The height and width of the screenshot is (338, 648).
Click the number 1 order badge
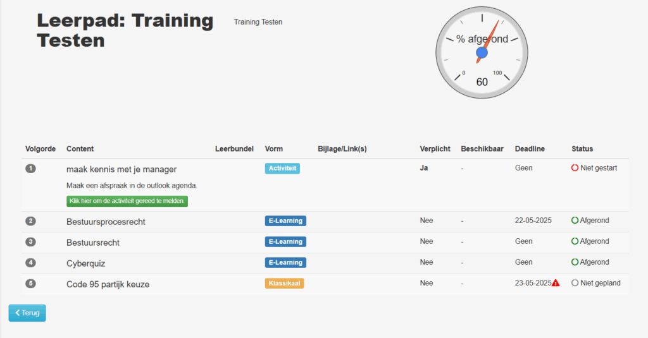pyautogui.click(x=30, y=169)
